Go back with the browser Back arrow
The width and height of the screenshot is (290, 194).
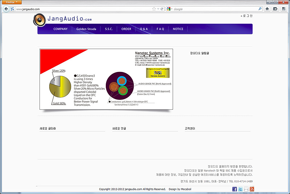pos(6,9)
